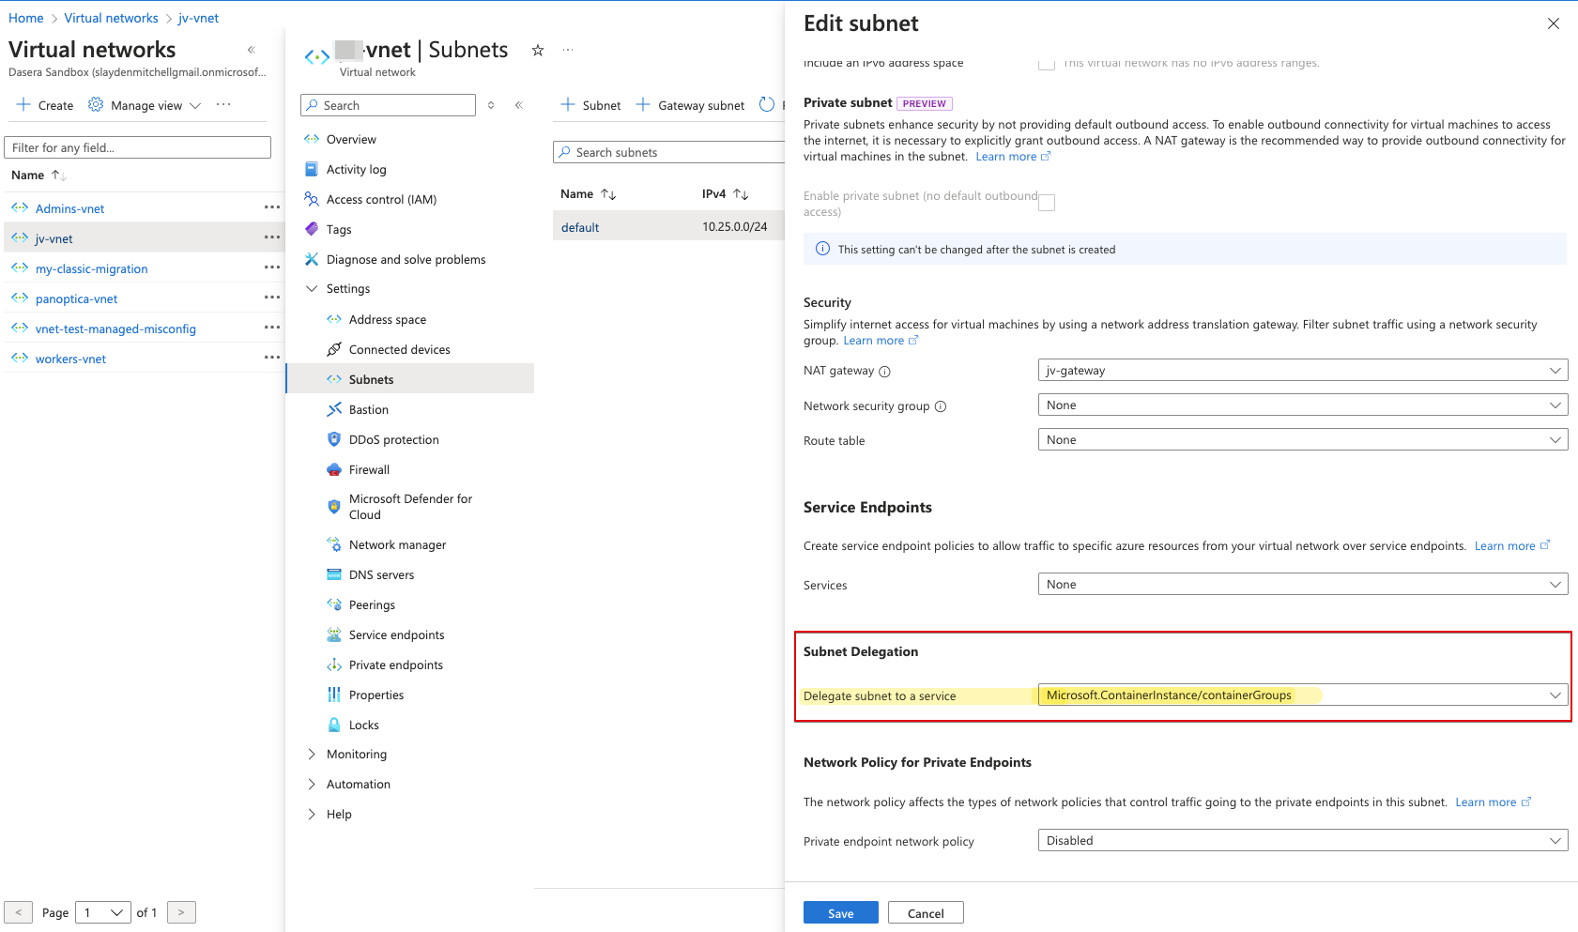Click the Peerings icon
Screen dimensions: 1578x932
pyautogui.click(x=334, y=604)
